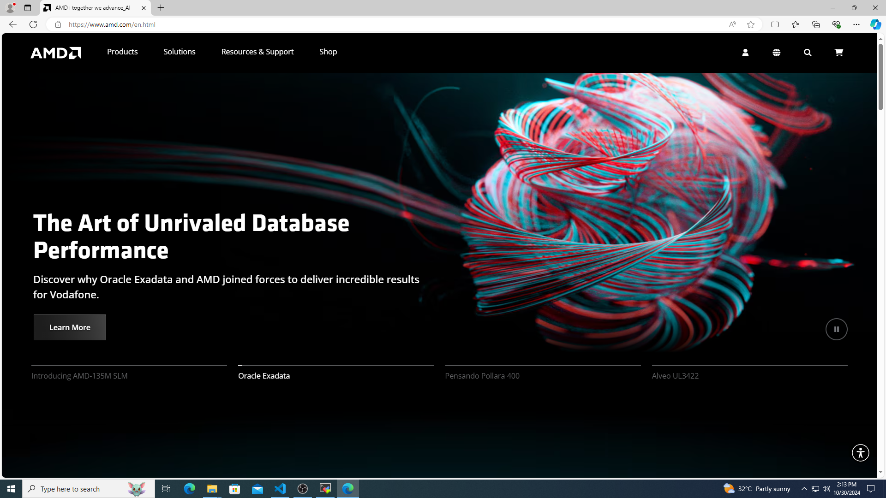
Task: Open the globe language selector
Action: pyautogui.click(x=777, y=53)
